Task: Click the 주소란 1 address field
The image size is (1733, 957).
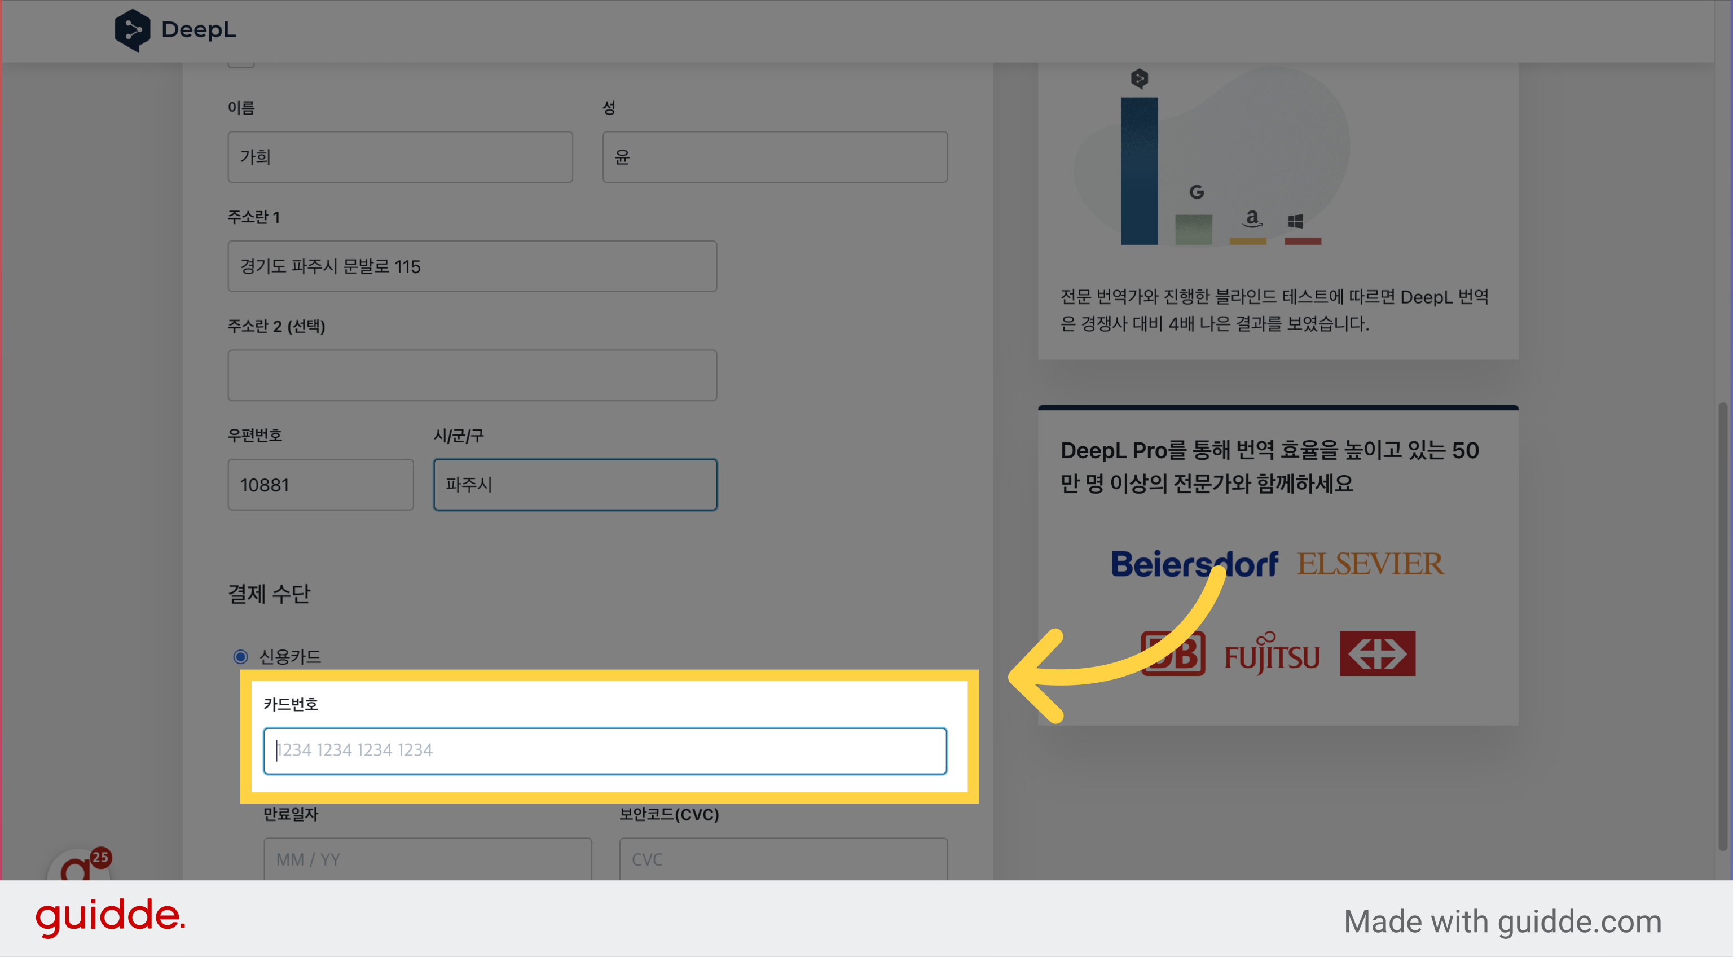Action: click(472, 266)
